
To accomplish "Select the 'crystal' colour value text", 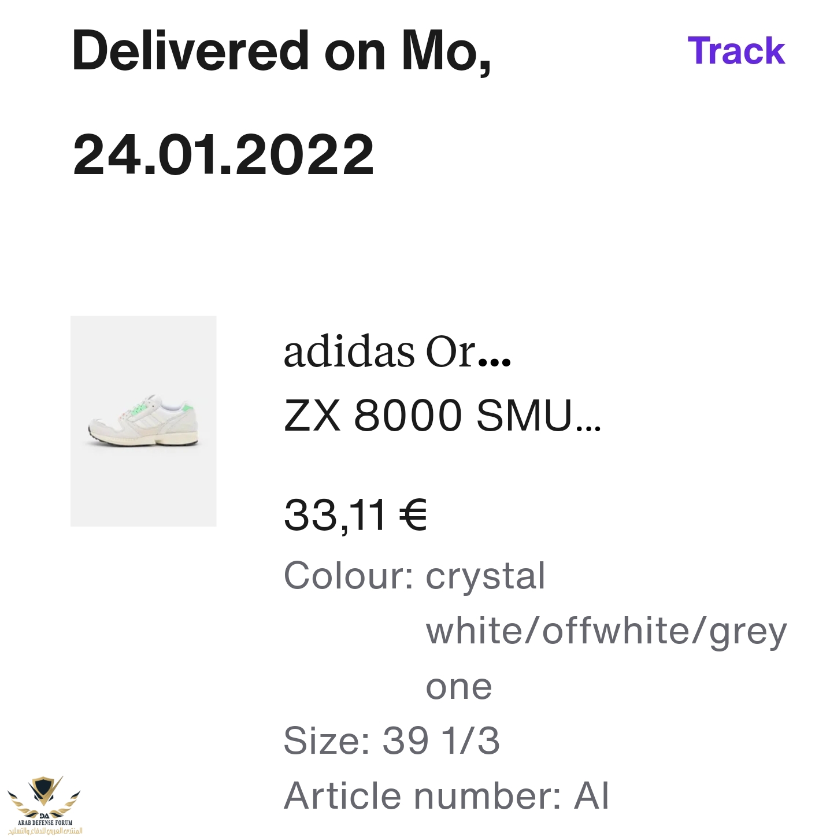I will [x=486, y=576].
